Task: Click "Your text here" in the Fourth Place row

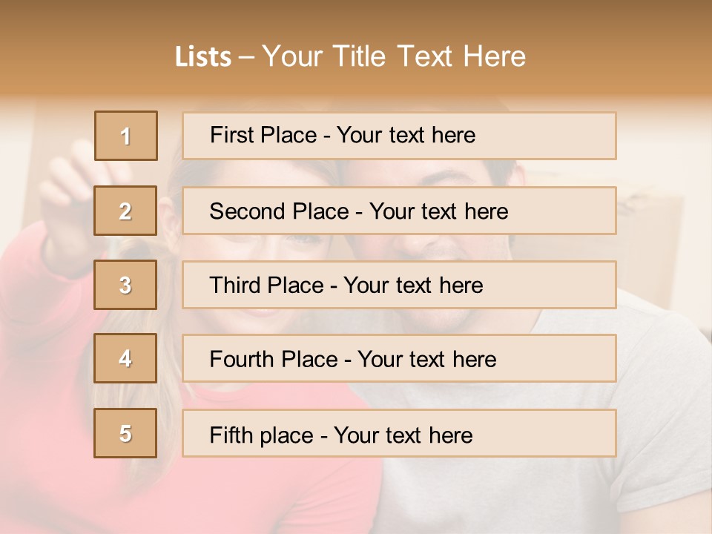Action: 426,360
